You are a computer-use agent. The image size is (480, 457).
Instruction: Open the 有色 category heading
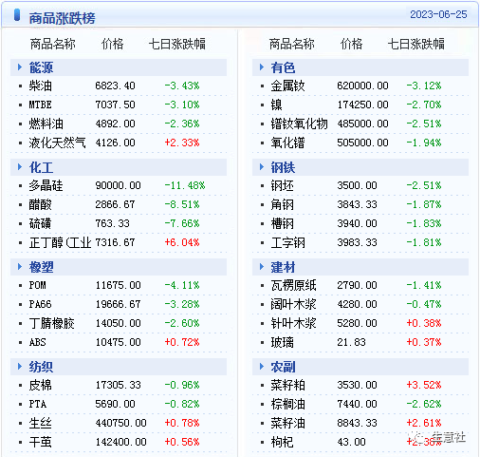click(283, 67)
